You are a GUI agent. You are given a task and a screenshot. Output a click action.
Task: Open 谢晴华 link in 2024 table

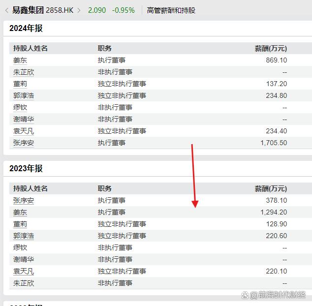click(24, 119)
